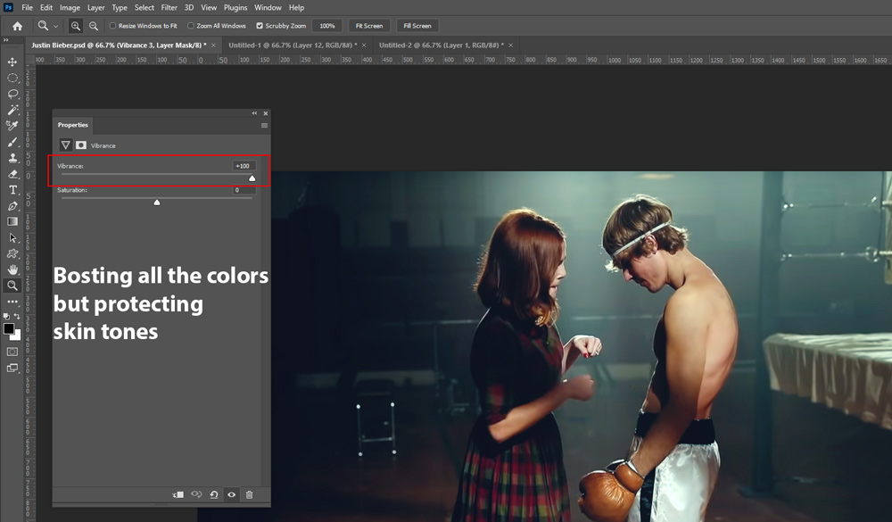The height and width of the screenshot is (522, 892).
Task: Select the Custom Shape tool
Action: click(x=12, y=254)
